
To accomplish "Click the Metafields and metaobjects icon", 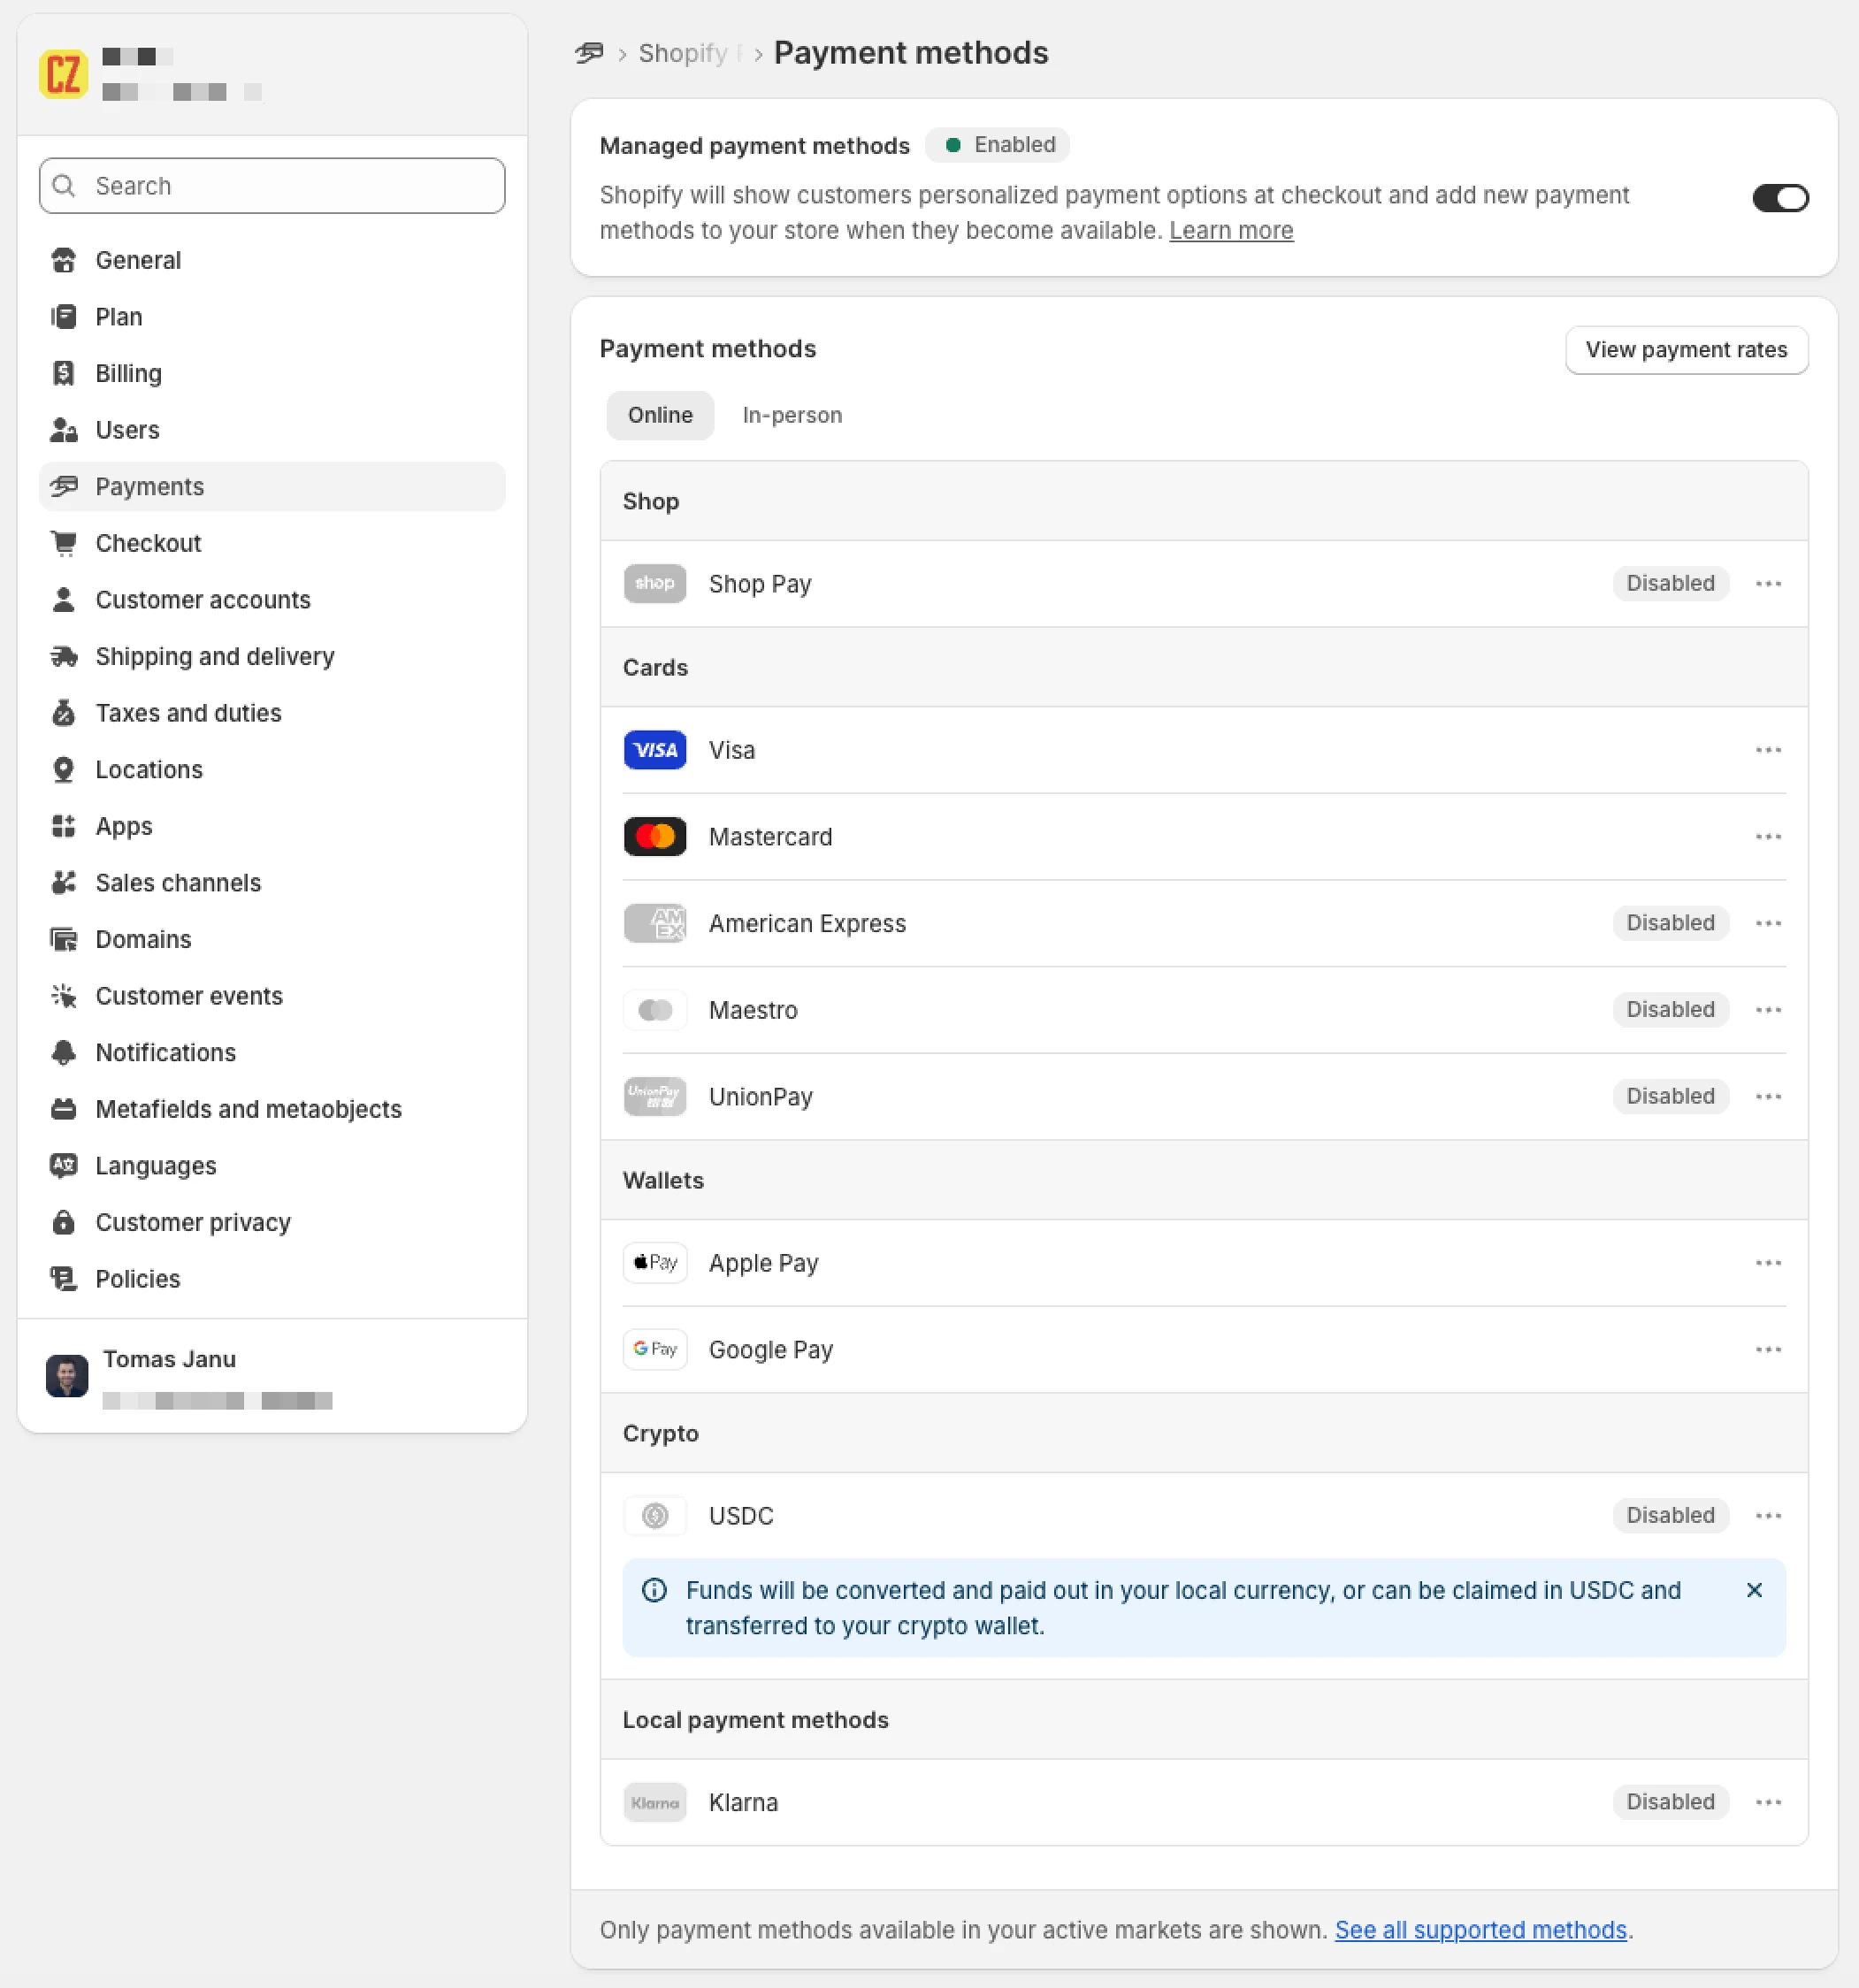I will pos(63,1109).
